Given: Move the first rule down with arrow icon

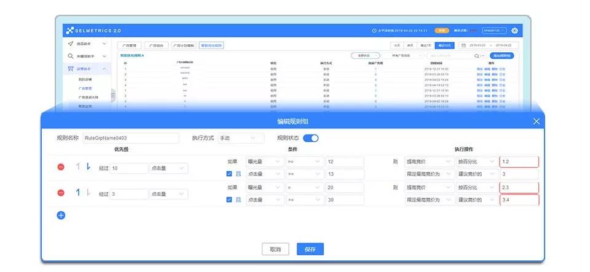Looking at the screenshot, I should click(x=88, y=167).
